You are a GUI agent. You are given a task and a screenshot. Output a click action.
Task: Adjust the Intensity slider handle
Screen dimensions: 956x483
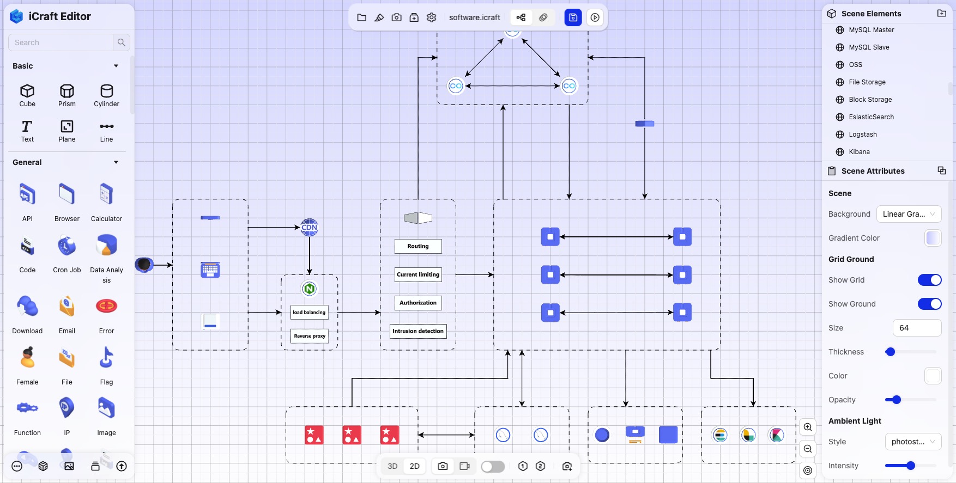pos(910,466)
